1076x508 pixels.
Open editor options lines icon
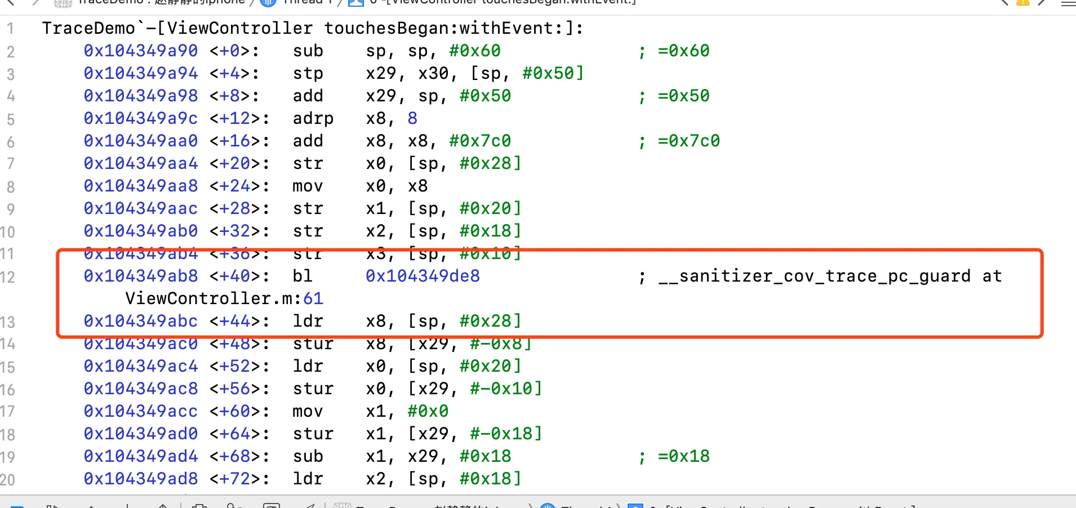click(1068, 3)
